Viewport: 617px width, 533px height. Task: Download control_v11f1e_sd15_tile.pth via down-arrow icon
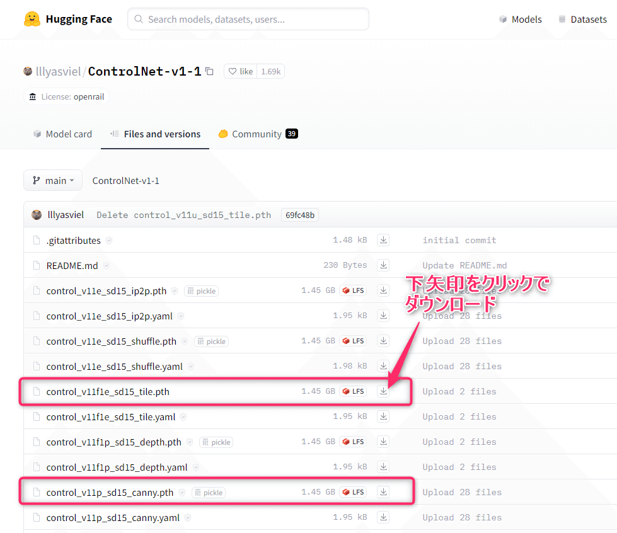point(383,391)
